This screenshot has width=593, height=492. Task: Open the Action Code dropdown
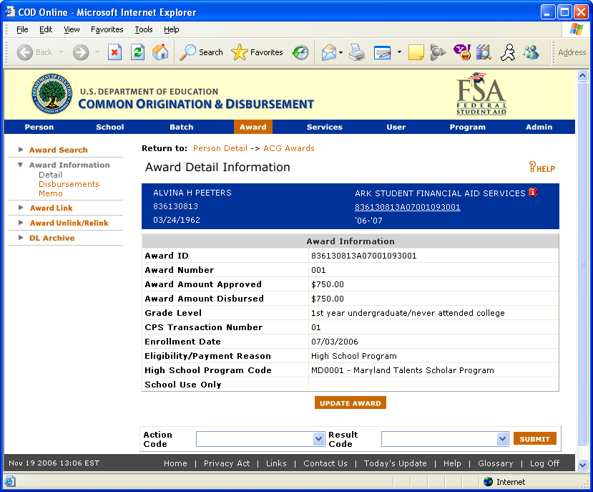pos(319,439)
